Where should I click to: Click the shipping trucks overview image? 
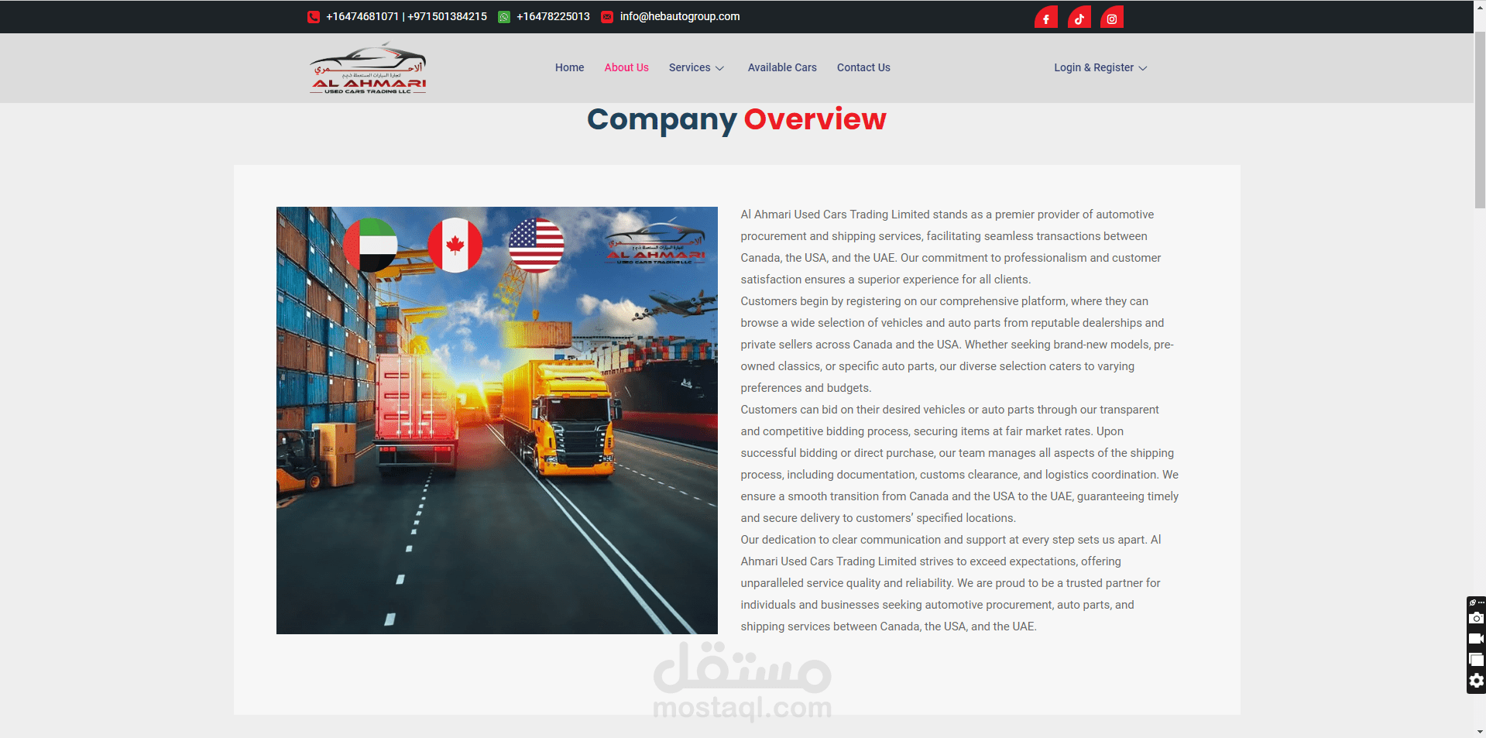point(497,420)
